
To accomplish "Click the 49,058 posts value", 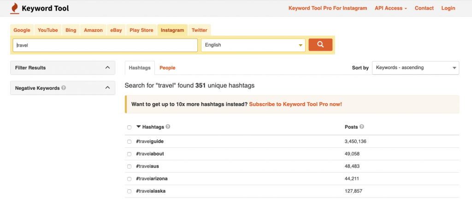I will [352, 153].
